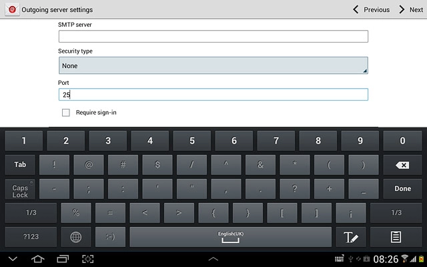Tap the screenshot capture icon
The height and width of the screenshot is (267, 427).
pos(87,258)
